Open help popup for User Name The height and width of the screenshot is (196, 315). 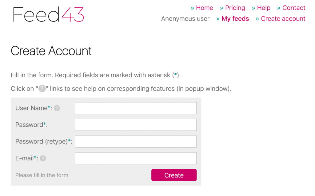pyautogui.click(x=57, y=108)
